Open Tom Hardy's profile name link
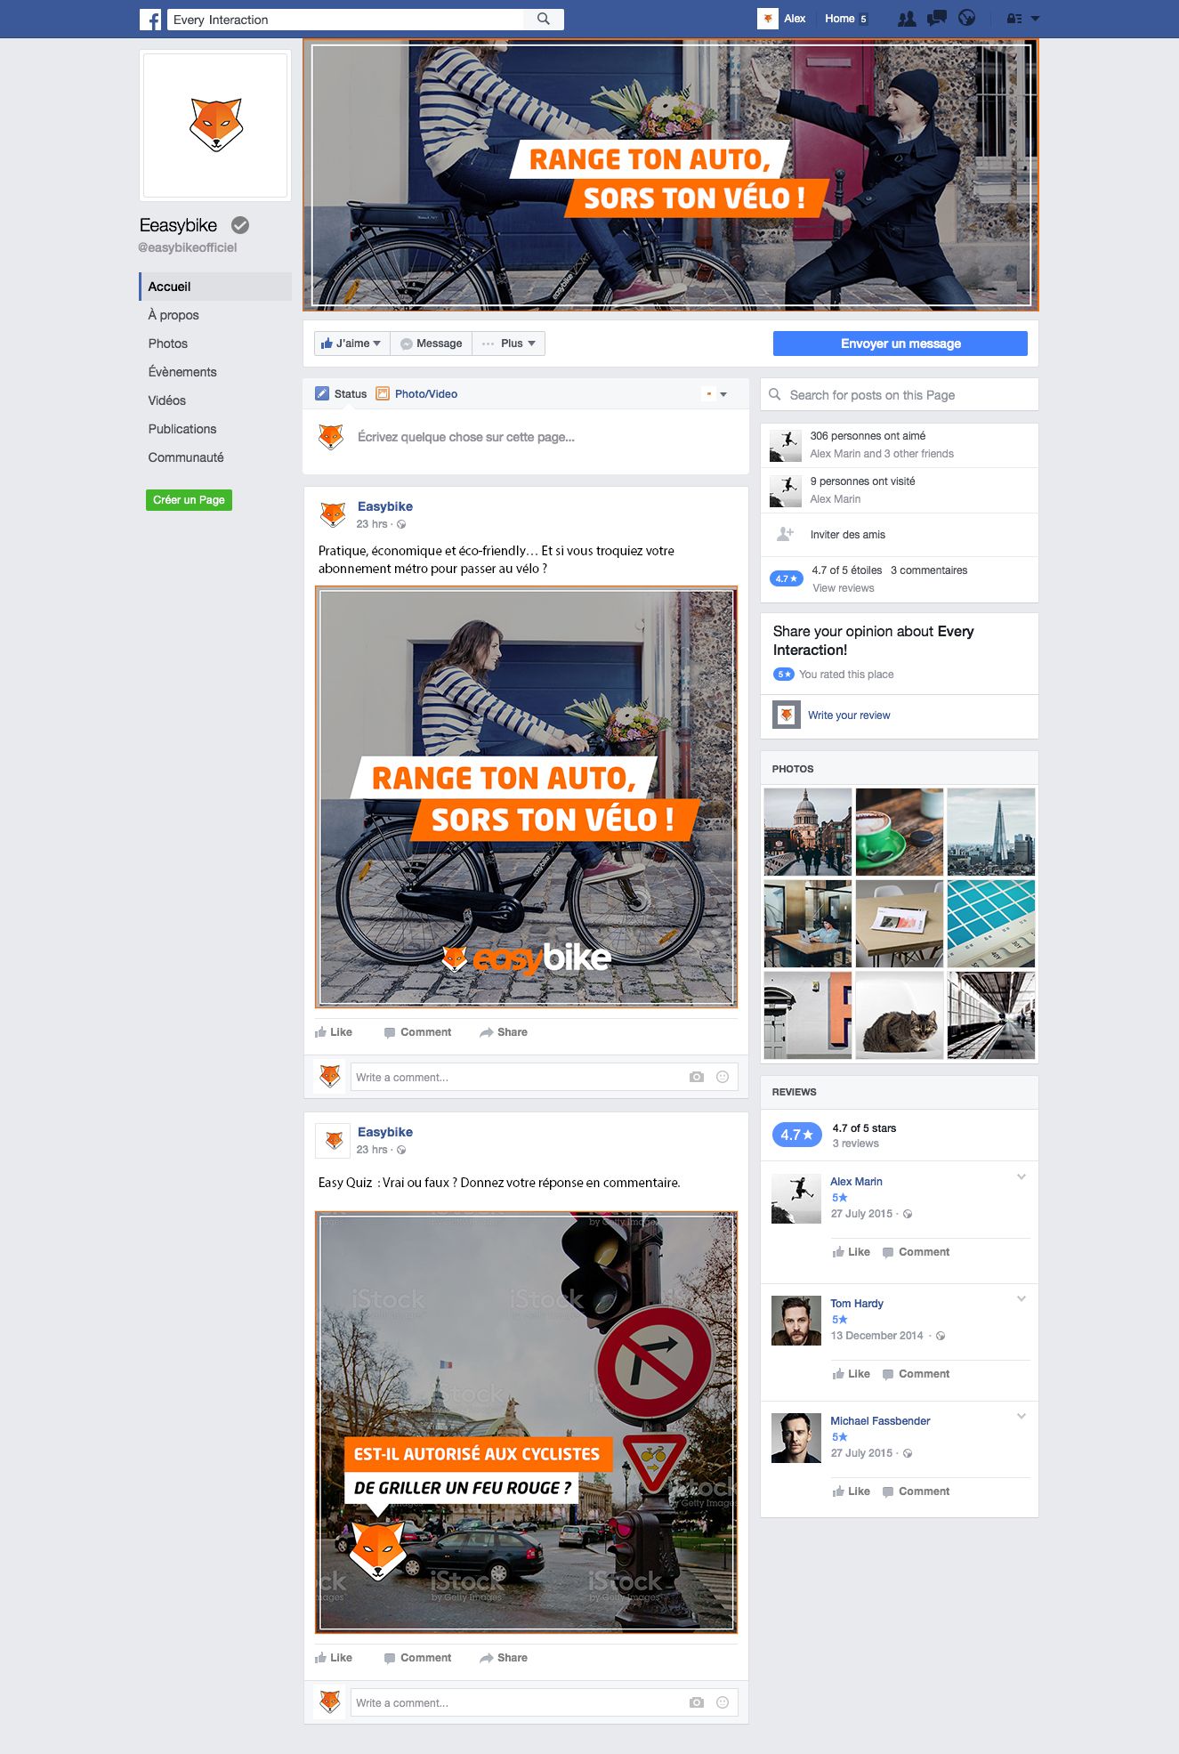Image resolution: width=1179 pixels, height=1754 pixels. click(x=857, y=1304)
